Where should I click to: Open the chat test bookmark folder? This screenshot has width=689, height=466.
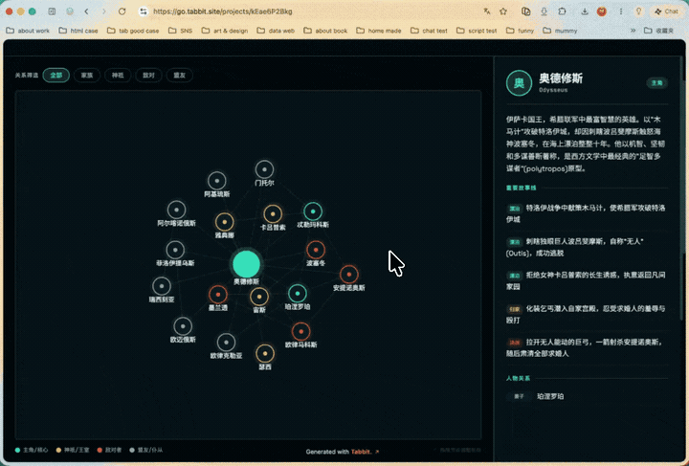pyautogui.click(x=430, y=31)
